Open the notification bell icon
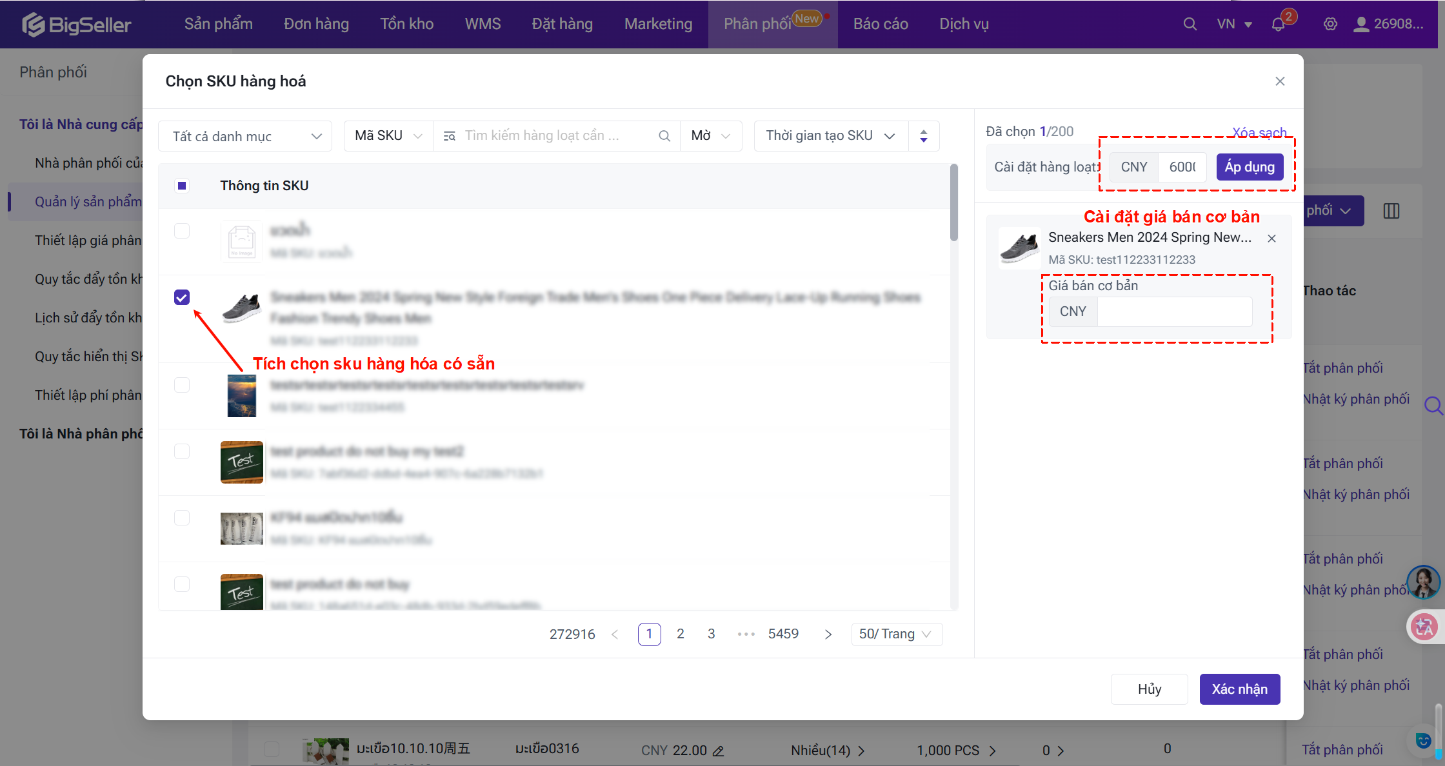This screenshot has width=1445, height=766. coord(1278,25)
